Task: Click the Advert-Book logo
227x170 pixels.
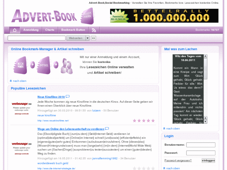Action: (x=53, y=16)
